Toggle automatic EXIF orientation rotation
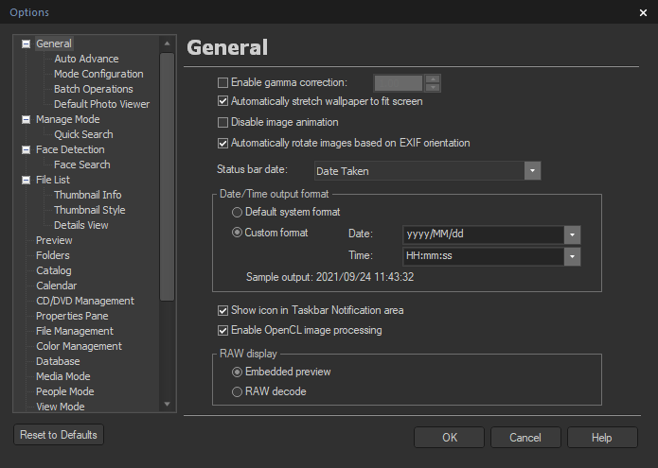 tap(222, 144)
